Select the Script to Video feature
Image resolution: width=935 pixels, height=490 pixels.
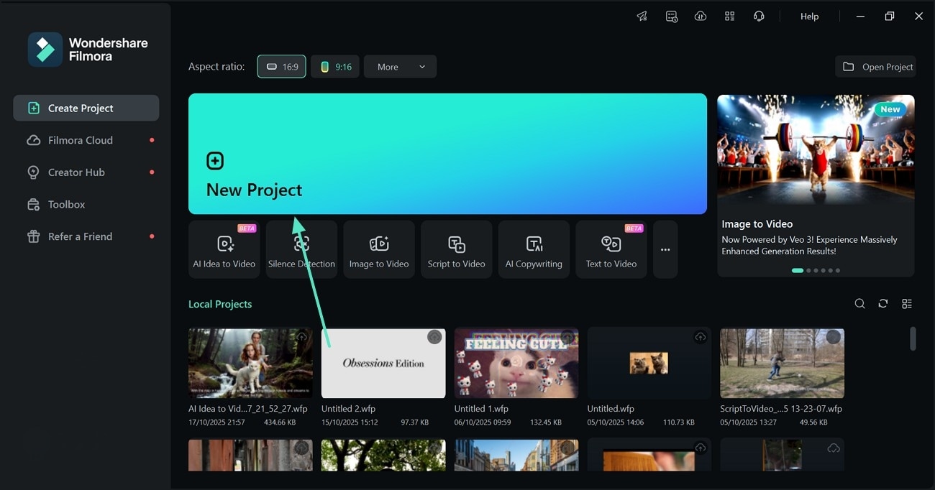[456, 249]
